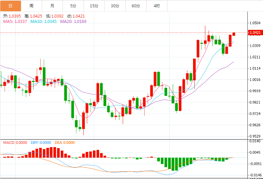
Task: Open the 5分 timeframe tab
Action: [73, 6]
